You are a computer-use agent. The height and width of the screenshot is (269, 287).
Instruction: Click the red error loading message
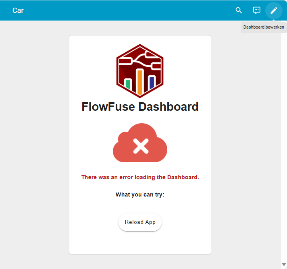pos(140,177)
